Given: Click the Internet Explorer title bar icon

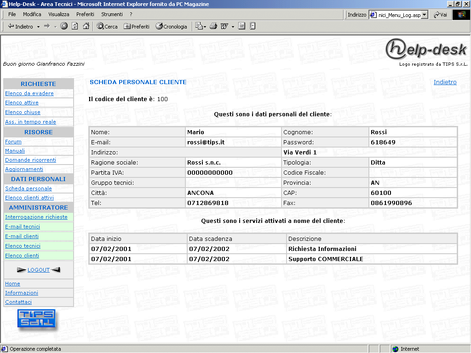Looking at the screenshot, I should pyautogui.click(x=4, y=4).
